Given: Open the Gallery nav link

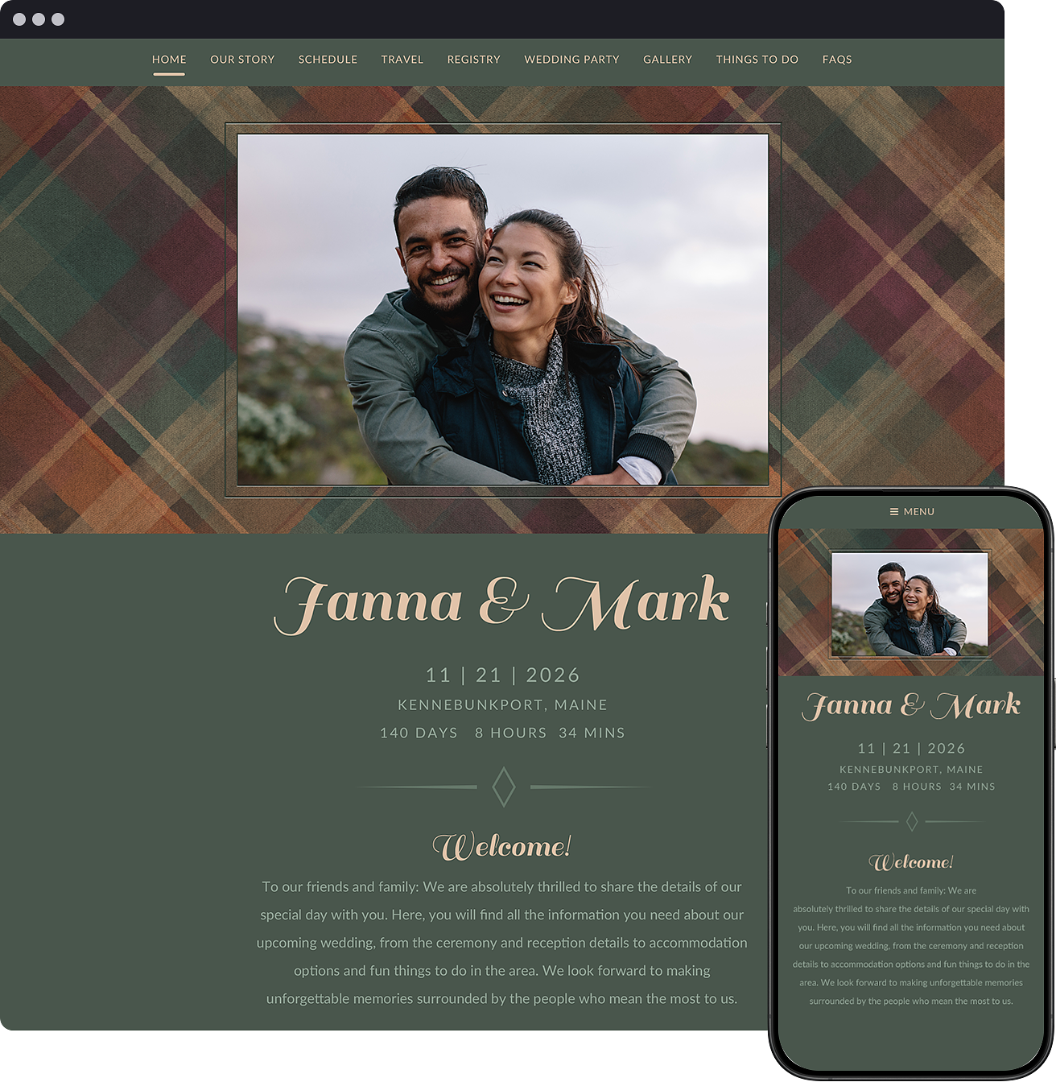Looking at the screenshot, I should (x=667, y=60).
